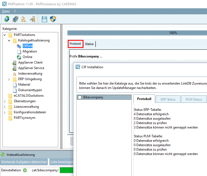Open the ERP Status tab
This screenshot has width=207, height=176.
168,99
